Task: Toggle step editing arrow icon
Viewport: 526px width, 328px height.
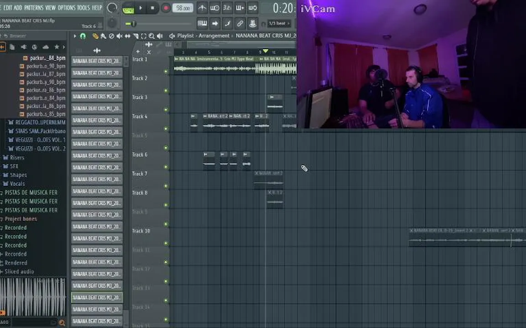Action: [x=215, y=23]
